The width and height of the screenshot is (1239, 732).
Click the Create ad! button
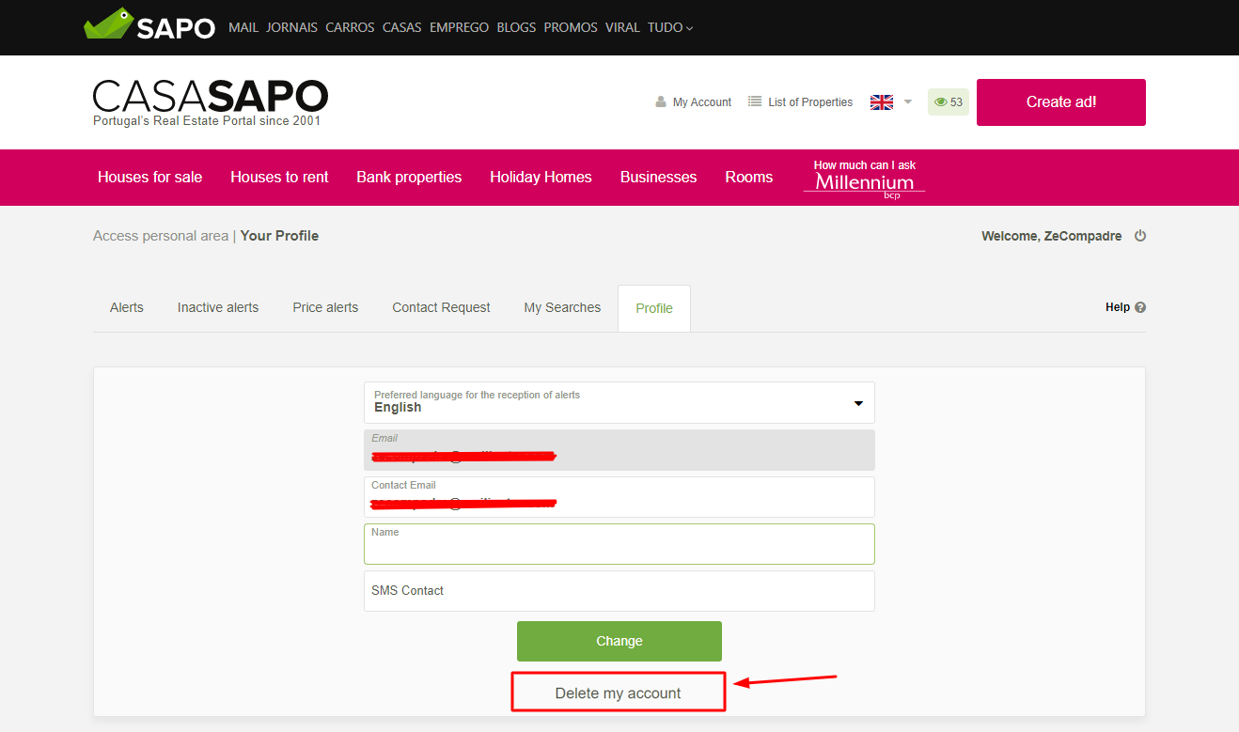click(x=1060, y=102)
